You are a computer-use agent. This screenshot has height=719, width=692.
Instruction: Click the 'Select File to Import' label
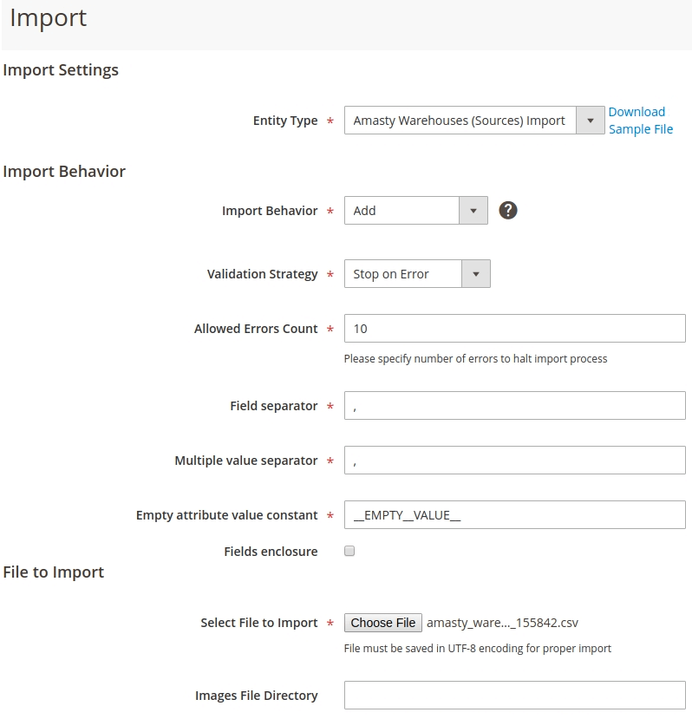pos(258,623)
